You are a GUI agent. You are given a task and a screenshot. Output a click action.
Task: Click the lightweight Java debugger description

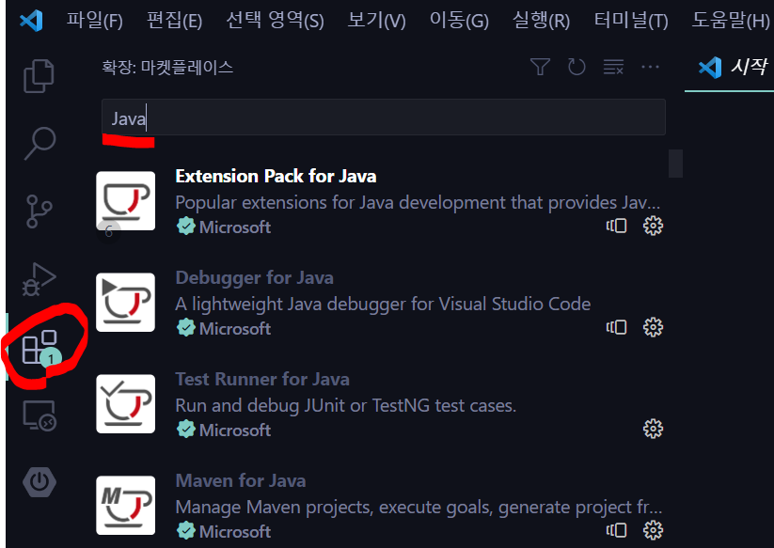383,304
